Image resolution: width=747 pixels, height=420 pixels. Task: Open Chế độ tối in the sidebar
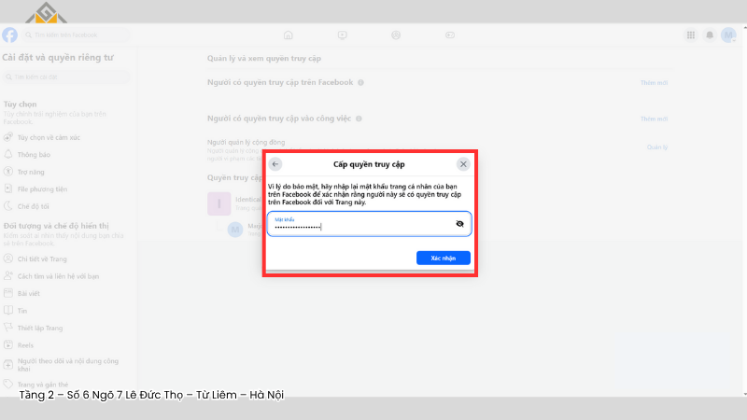(34, 205)
